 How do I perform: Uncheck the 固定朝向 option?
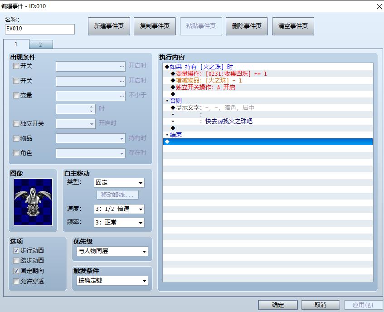coord(16,271)
